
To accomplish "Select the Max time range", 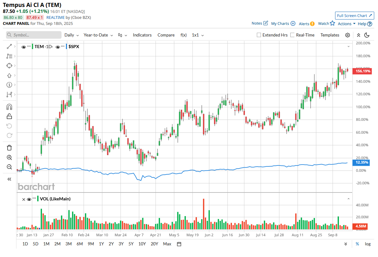I will pyautogui.click(x=167, y=244).
